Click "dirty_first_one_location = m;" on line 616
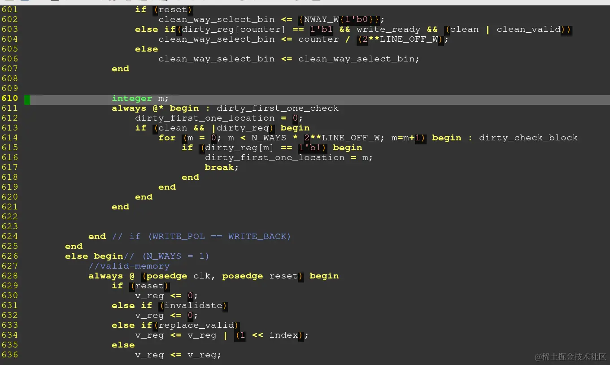Screen dimensions: 610x365 pos(289,158)
